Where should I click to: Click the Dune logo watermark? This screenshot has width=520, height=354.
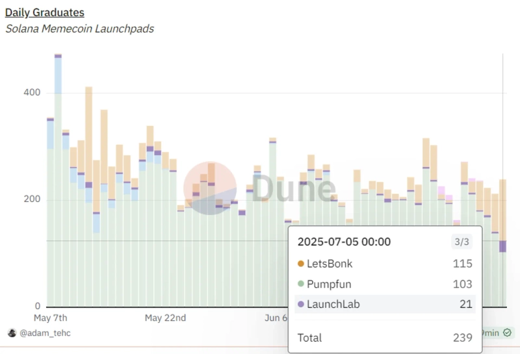point(260,188)
